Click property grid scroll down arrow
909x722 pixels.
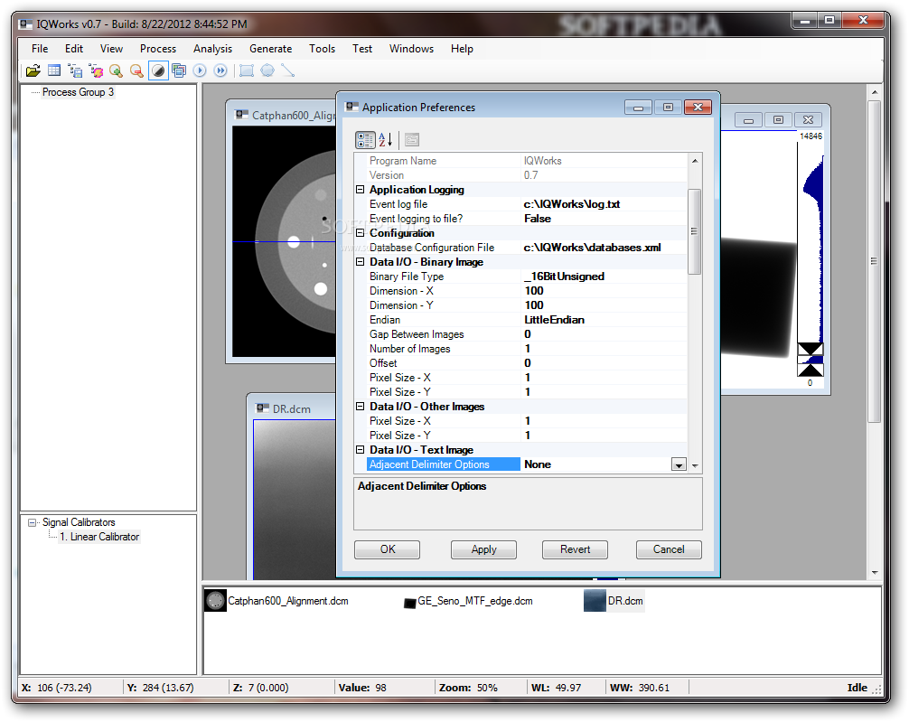click(x=695, y=465)
